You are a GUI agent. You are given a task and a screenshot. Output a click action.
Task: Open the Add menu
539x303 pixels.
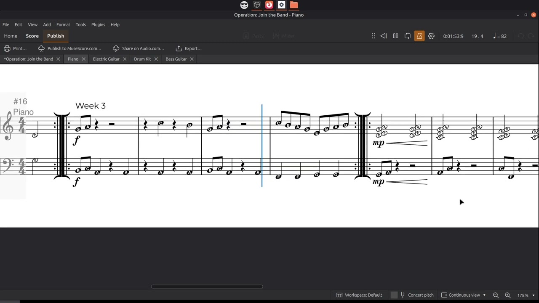click(x=47, y=24)
